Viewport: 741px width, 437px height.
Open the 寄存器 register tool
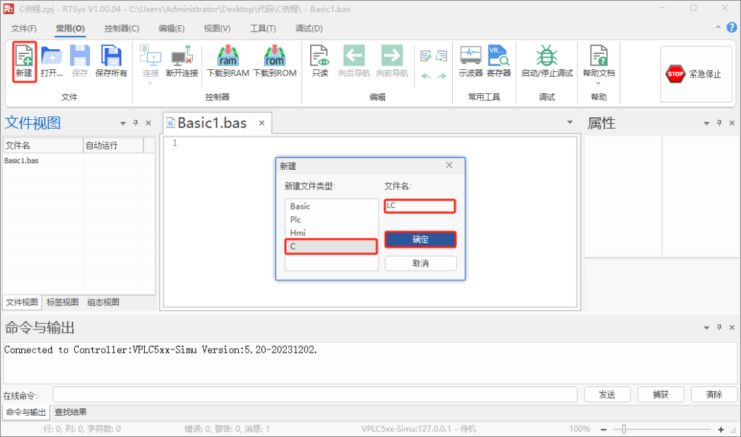click(x=499, y=55)
